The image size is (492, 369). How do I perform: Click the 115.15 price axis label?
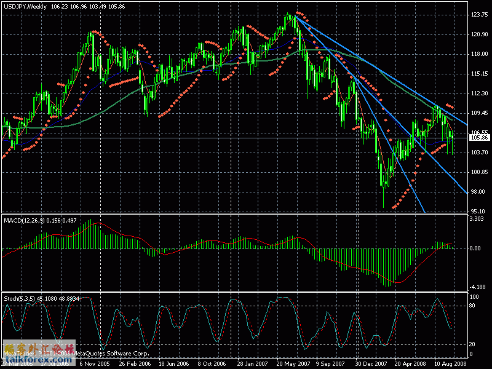click(x=480, y=74)
